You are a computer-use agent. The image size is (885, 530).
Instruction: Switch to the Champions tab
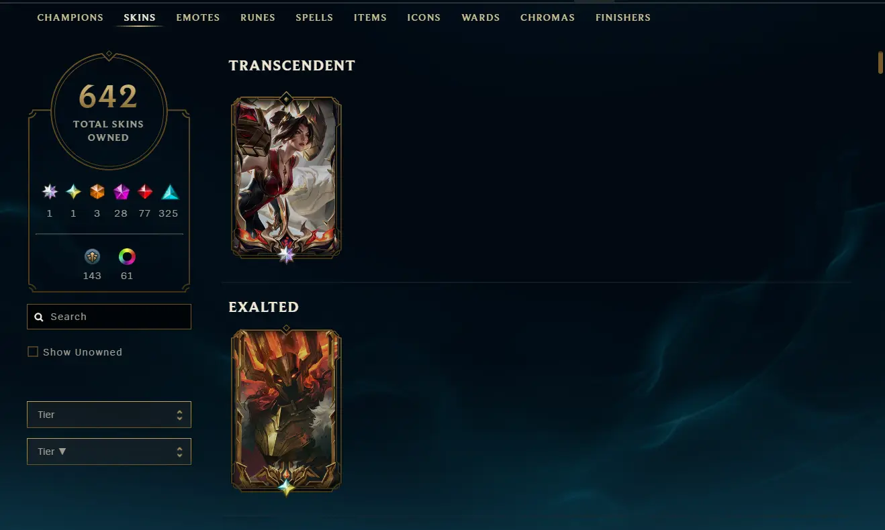coord(70,17)
